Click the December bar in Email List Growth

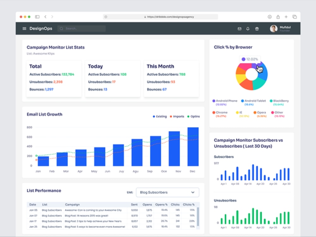pyautogui.click(x=193, y=147)
